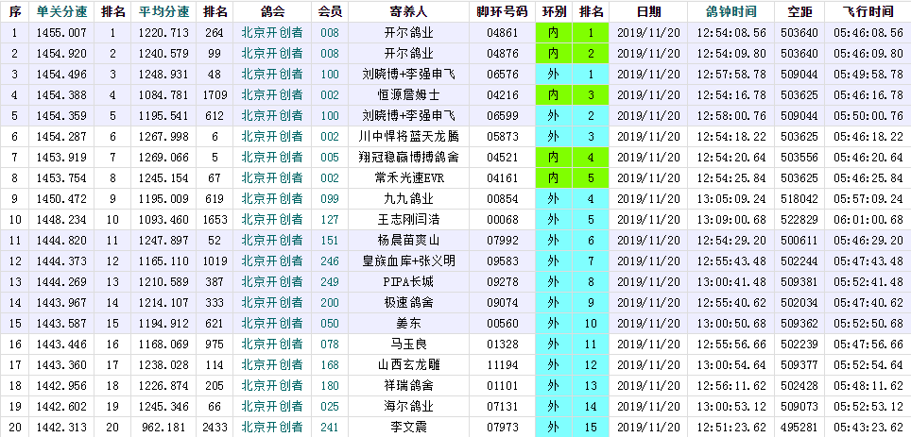The height and width of the screenshot is (437, 911).
Task: Click cyan rank 15 cell for 李文震
Action: [x=591, y=428]
